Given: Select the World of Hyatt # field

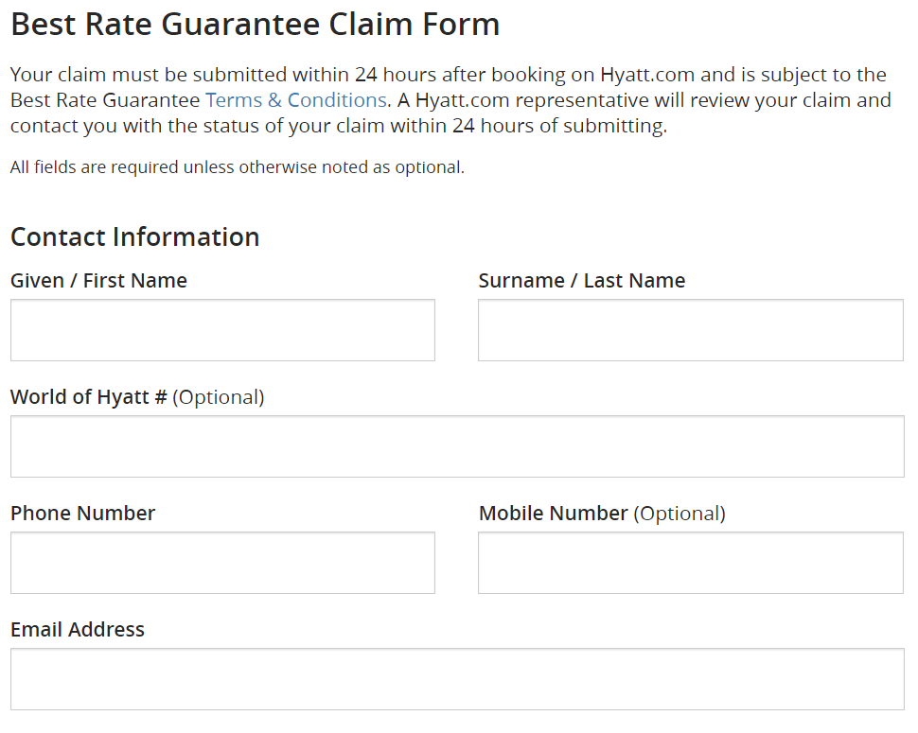Looking at the screenshot, I should pos(457,446).
